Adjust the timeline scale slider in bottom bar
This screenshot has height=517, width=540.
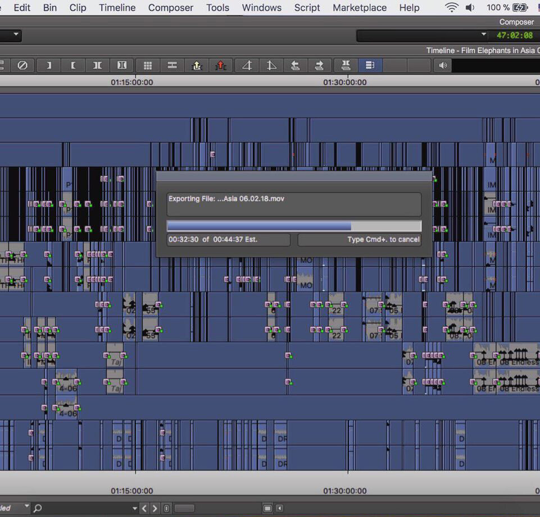[x=184, y=508]
